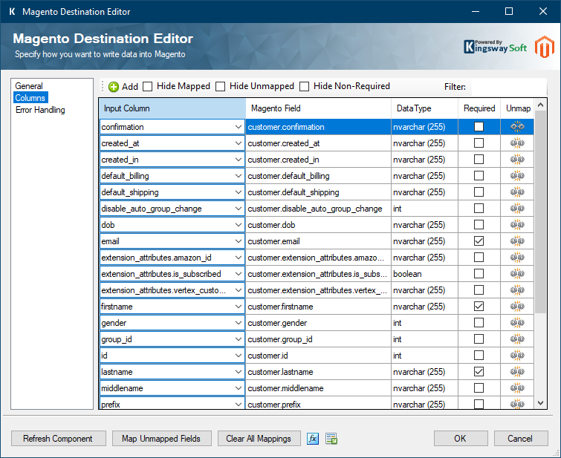Open the confirmation input column dropdown
This screenshot has width=561, height=458.
(239, 127)
